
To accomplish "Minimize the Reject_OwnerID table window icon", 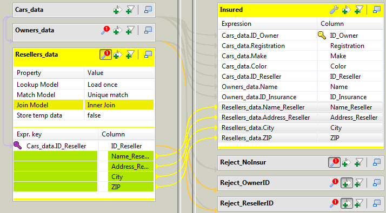I will point(377,183).
